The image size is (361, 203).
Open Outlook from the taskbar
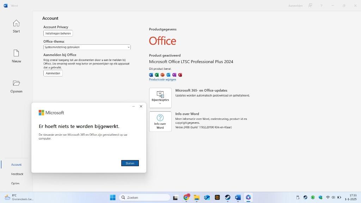[207, 197]
